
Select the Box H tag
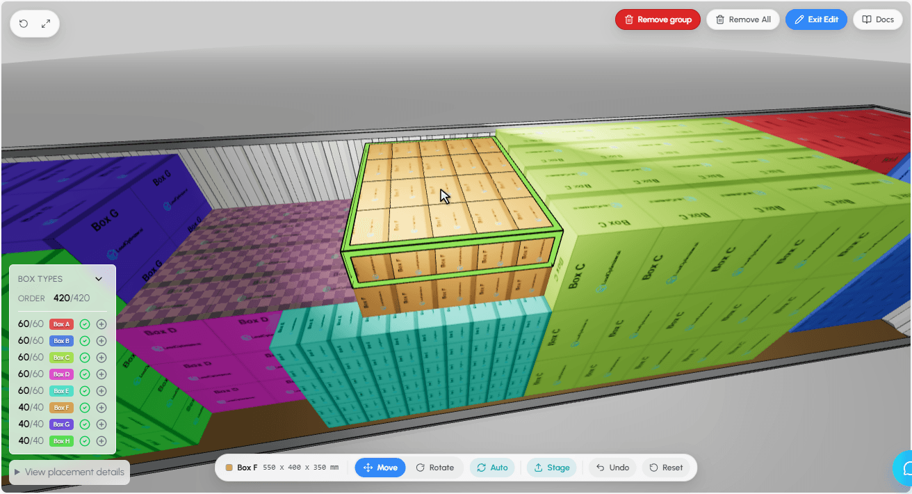62,441
